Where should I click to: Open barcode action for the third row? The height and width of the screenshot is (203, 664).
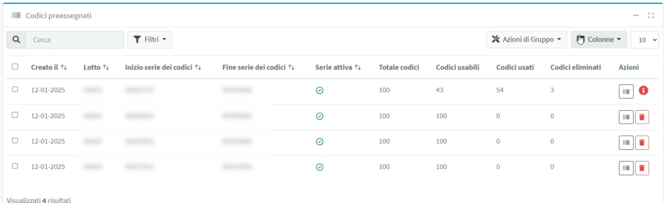[626, 142]
